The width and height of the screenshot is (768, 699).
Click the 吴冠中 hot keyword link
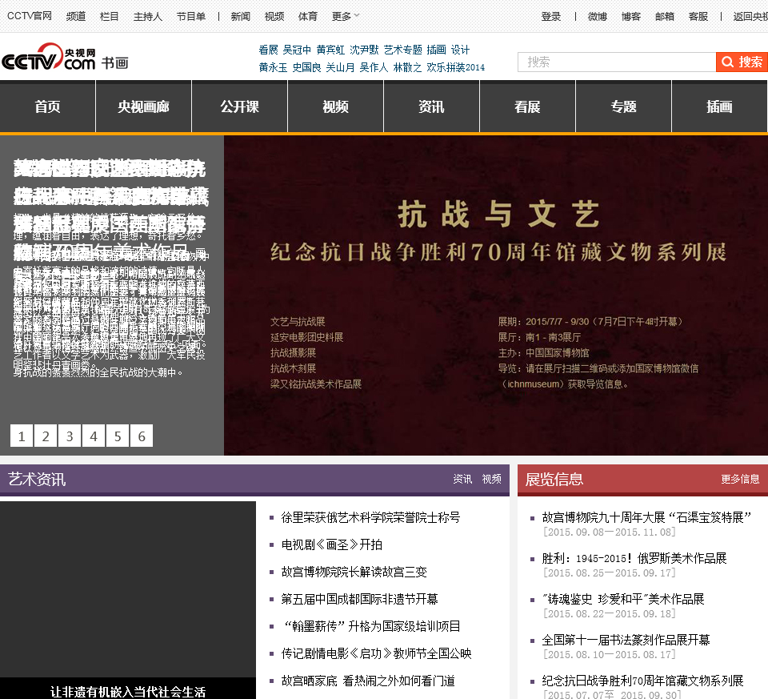[x=297, y=50]
